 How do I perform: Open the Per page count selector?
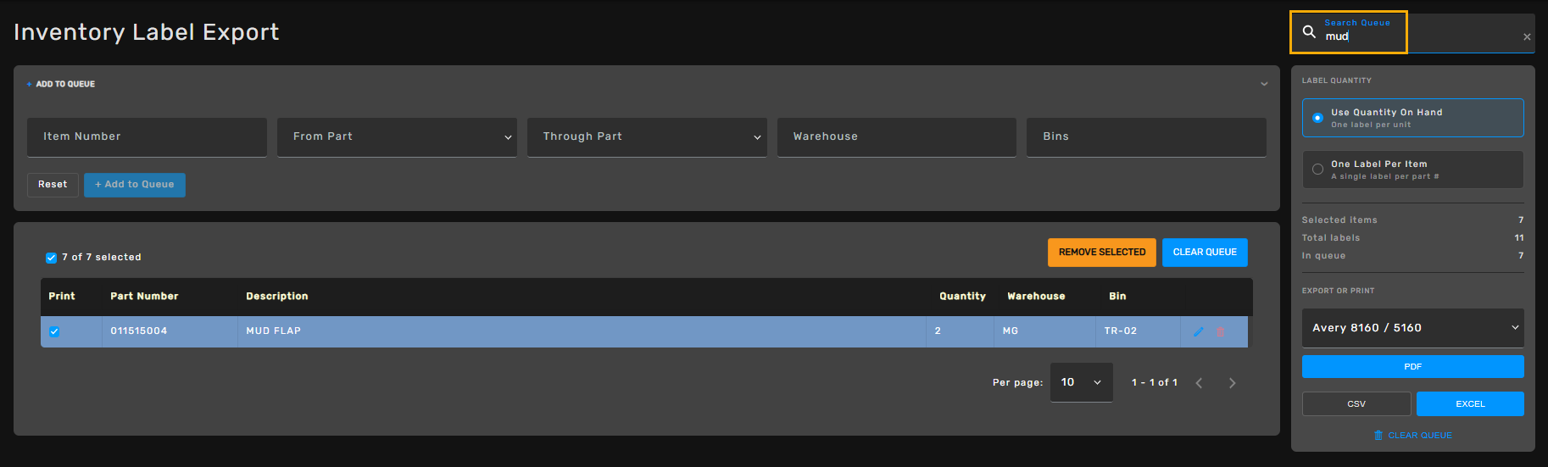point(1082,382)
